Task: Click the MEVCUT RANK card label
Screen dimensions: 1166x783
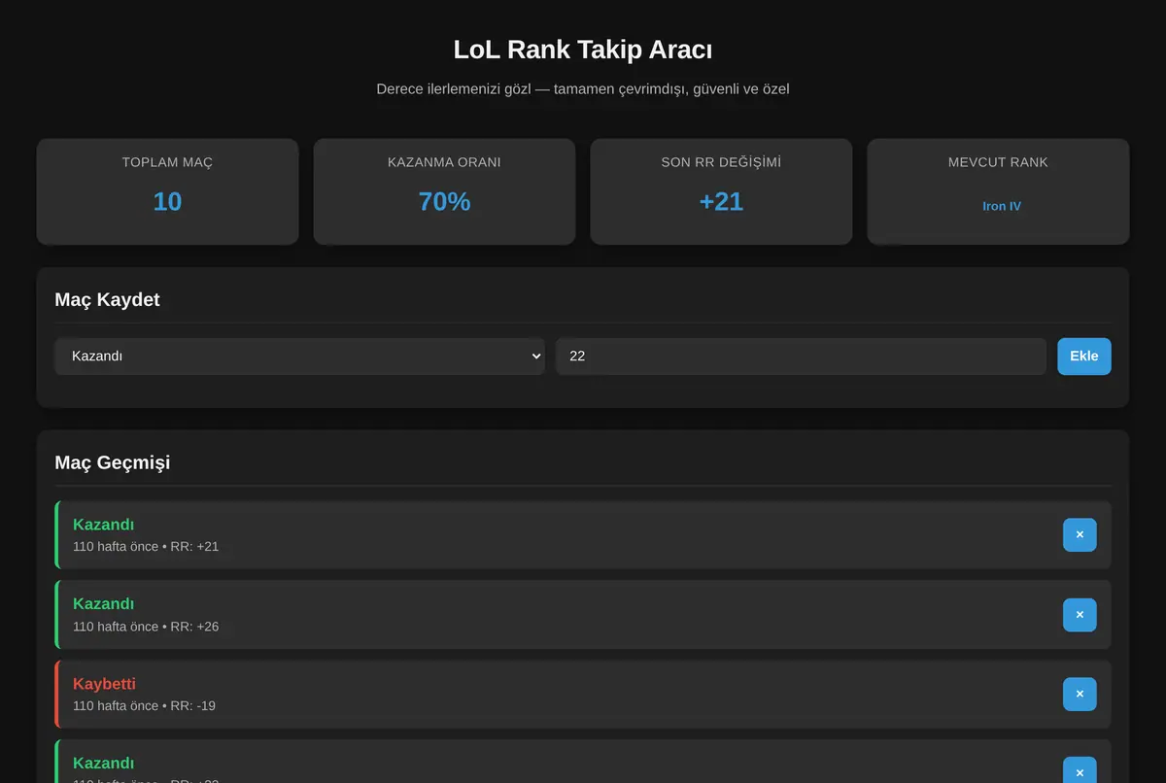Action: tap(998, 162)
